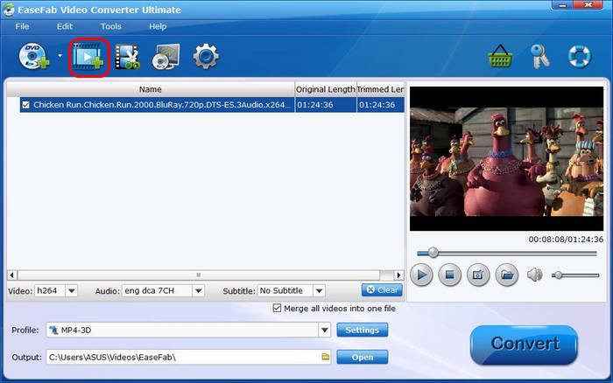This screenshot has width=613, height=383.
Task: Open the Help menu
Action: point(158,26)
